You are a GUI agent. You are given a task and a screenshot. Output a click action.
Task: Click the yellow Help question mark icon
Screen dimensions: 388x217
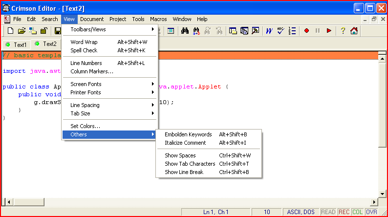pyautogui.click(x=343, y=31)
